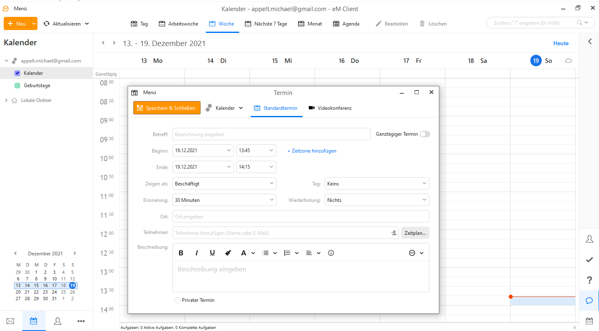Open the font color picker dropdown
Viewport: 599px width, 331px height.
point(253,253)
